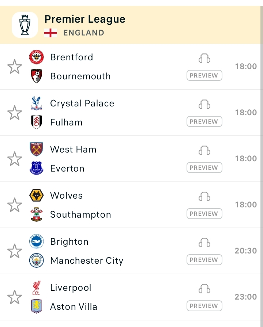Favorite the Brentford vs Bournemouth match star

pos(15,67)
